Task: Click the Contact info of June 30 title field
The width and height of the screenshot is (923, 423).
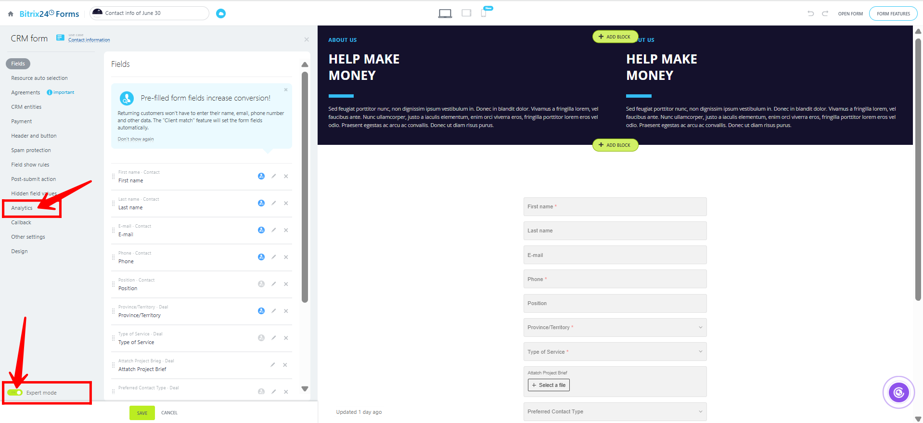Action: (150, 13)
